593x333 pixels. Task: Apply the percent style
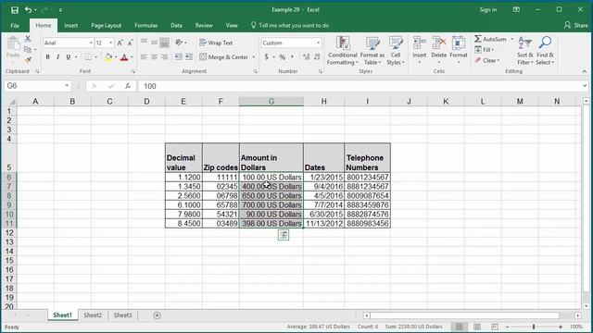[282, 57]
